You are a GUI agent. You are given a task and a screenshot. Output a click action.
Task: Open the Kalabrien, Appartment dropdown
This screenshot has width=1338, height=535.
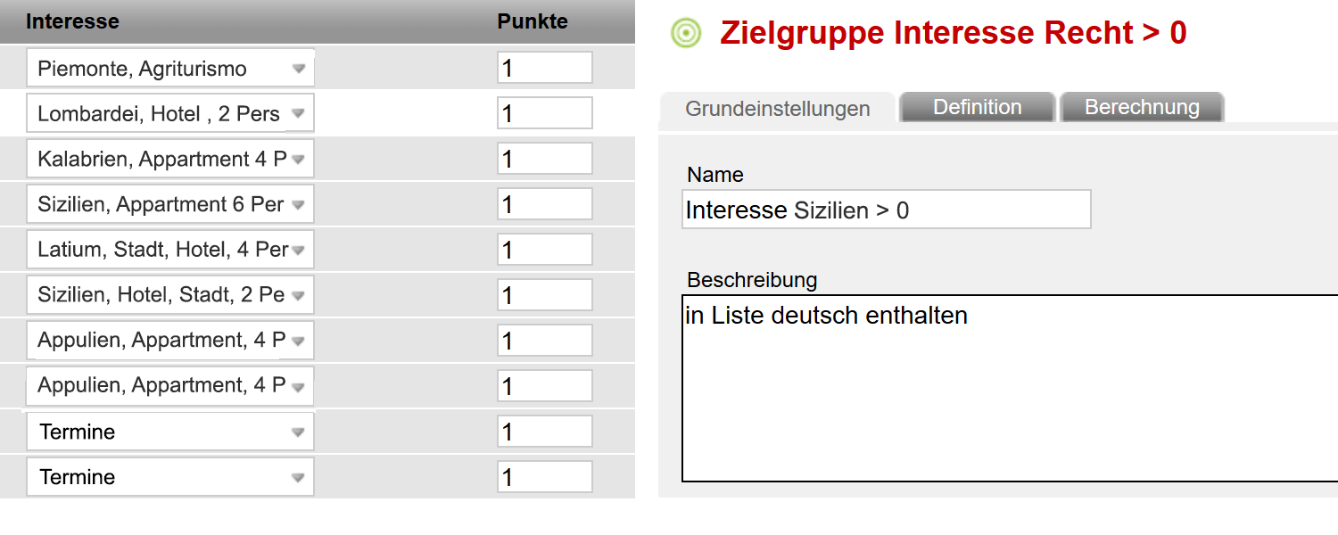click(170, 160)
